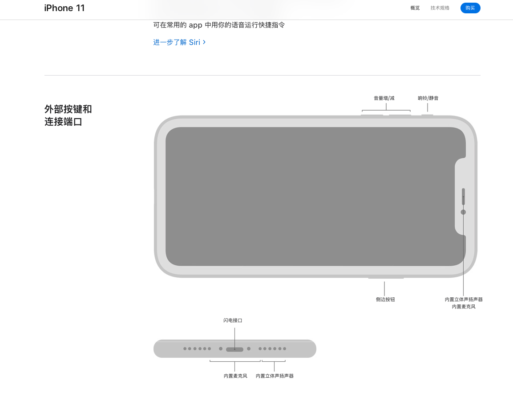Click the 外部按键和连接端口 heading
The height and width of the screenshot is (396, 513).
(68, 116)
